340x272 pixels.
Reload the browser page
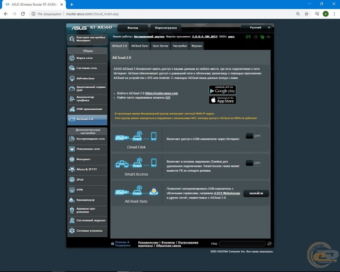pyautogui.click(x=23, y=14)
